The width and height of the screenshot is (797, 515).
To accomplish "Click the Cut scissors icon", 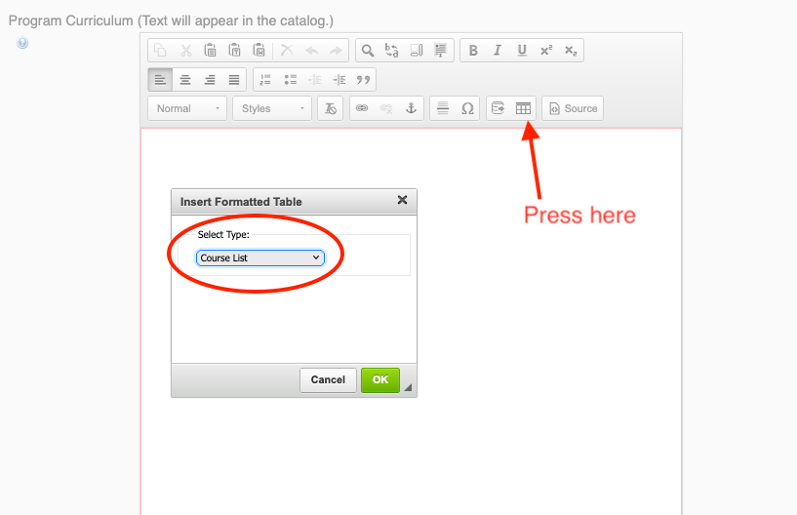I will pos(185,51).
